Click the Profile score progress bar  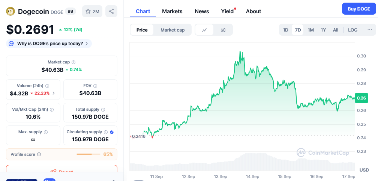[x=88, y=154]
